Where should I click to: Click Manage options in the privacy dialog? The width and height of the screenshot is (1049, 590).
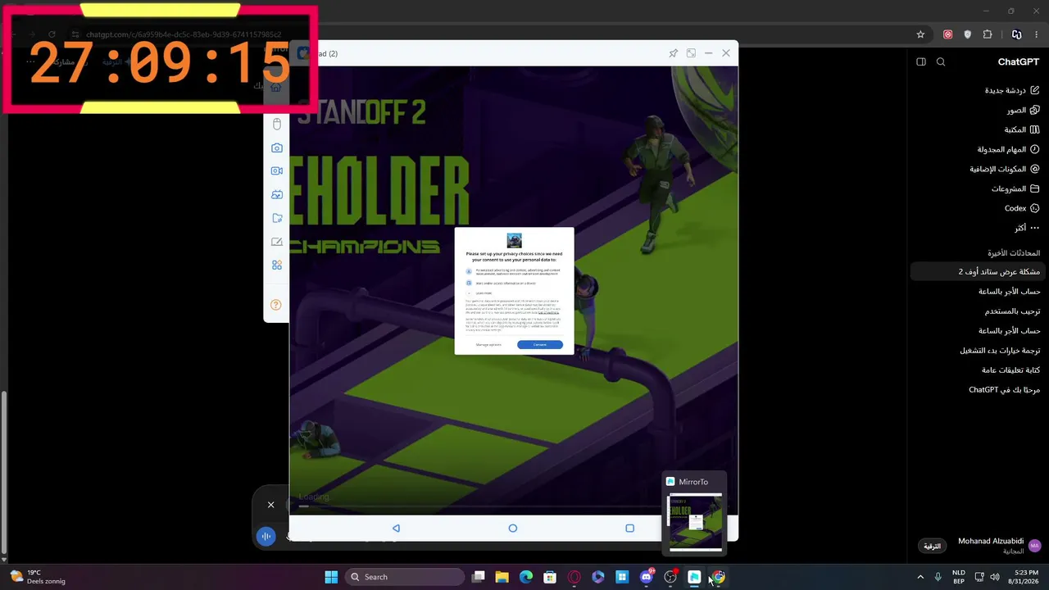click(488, 345)
